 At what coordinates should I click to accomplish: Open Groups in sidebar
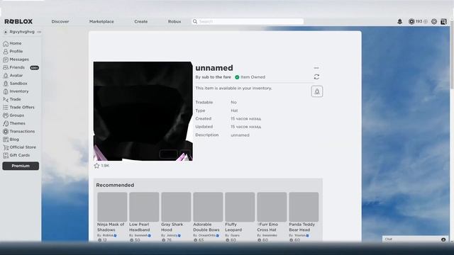13,115
